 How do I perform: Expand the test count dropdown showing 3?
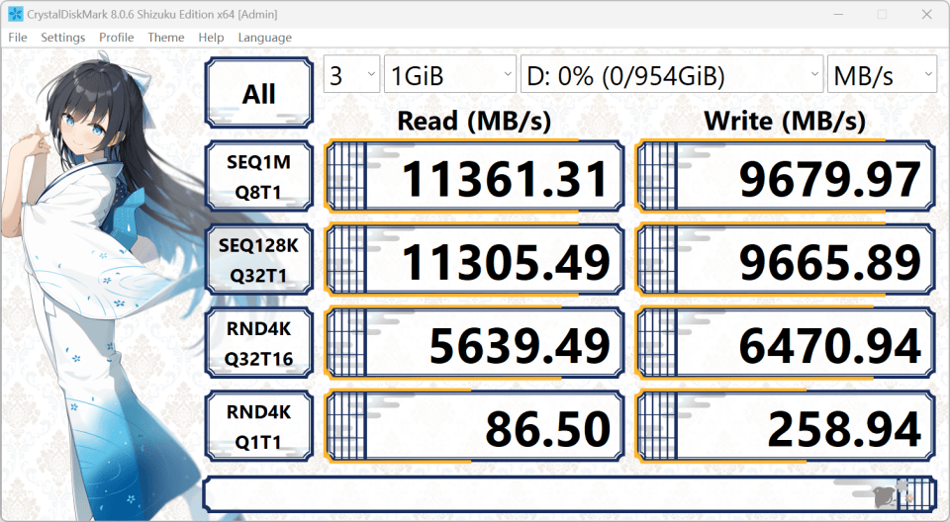(x=351, y=74)
